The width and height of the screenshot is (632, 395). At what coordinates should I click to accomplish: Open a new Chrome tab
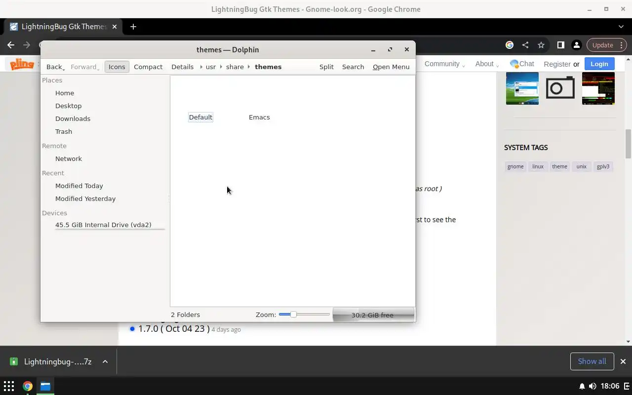pyautogui.click(x=133, y=27)
